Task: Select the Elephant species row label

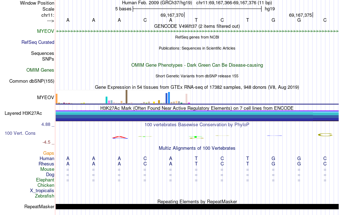Action: pos(45,180)
